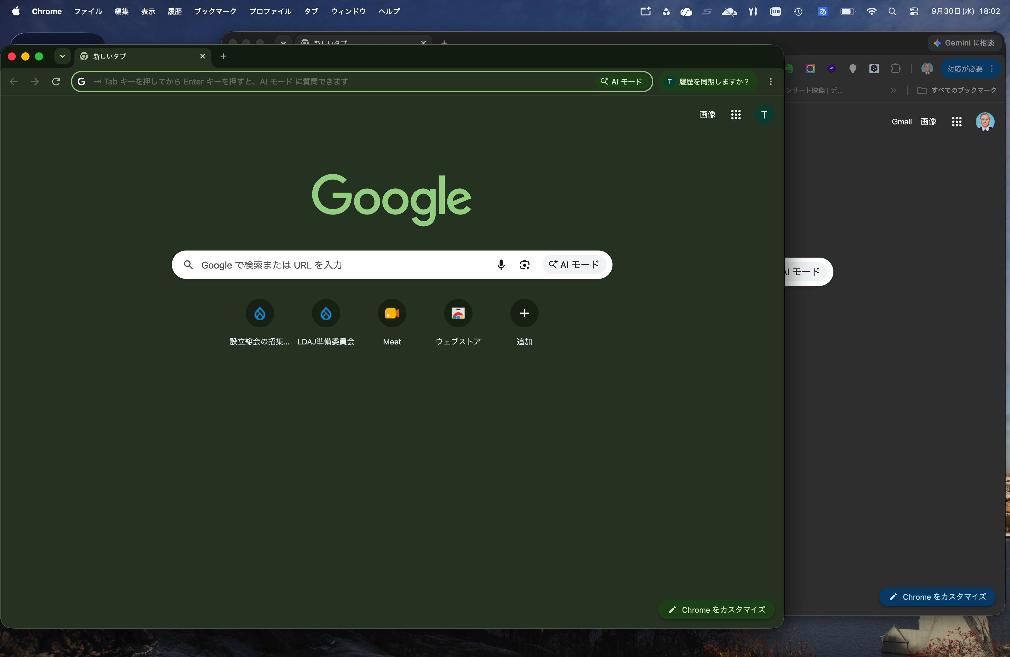Open the 画像 link in the front window

pyautogui.click(x=707, y=115)
